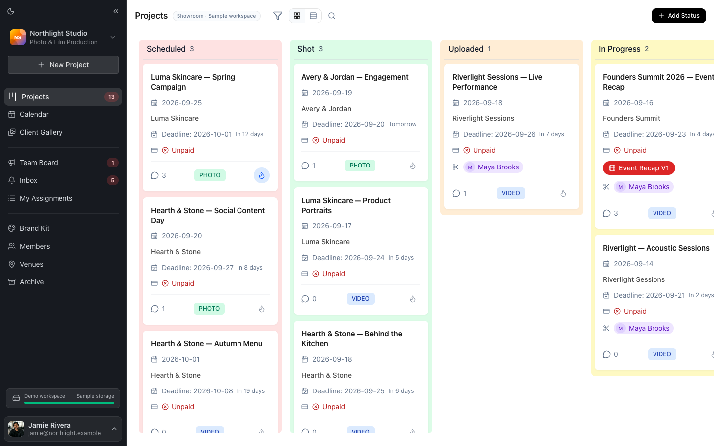Expand Jamie Rivera account menu chevron
The width and height of the screenshot is (714, 446).
[114, 429]
